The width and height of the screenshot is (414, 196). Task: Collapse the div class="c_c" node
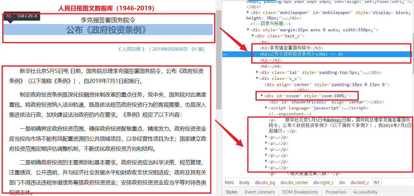point(257,78)
